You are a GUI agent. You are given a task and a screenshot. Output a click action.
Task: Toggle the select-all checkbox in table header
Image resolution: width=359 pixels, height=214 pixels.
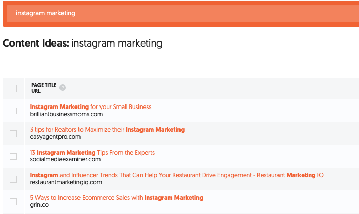pos(13,89)
